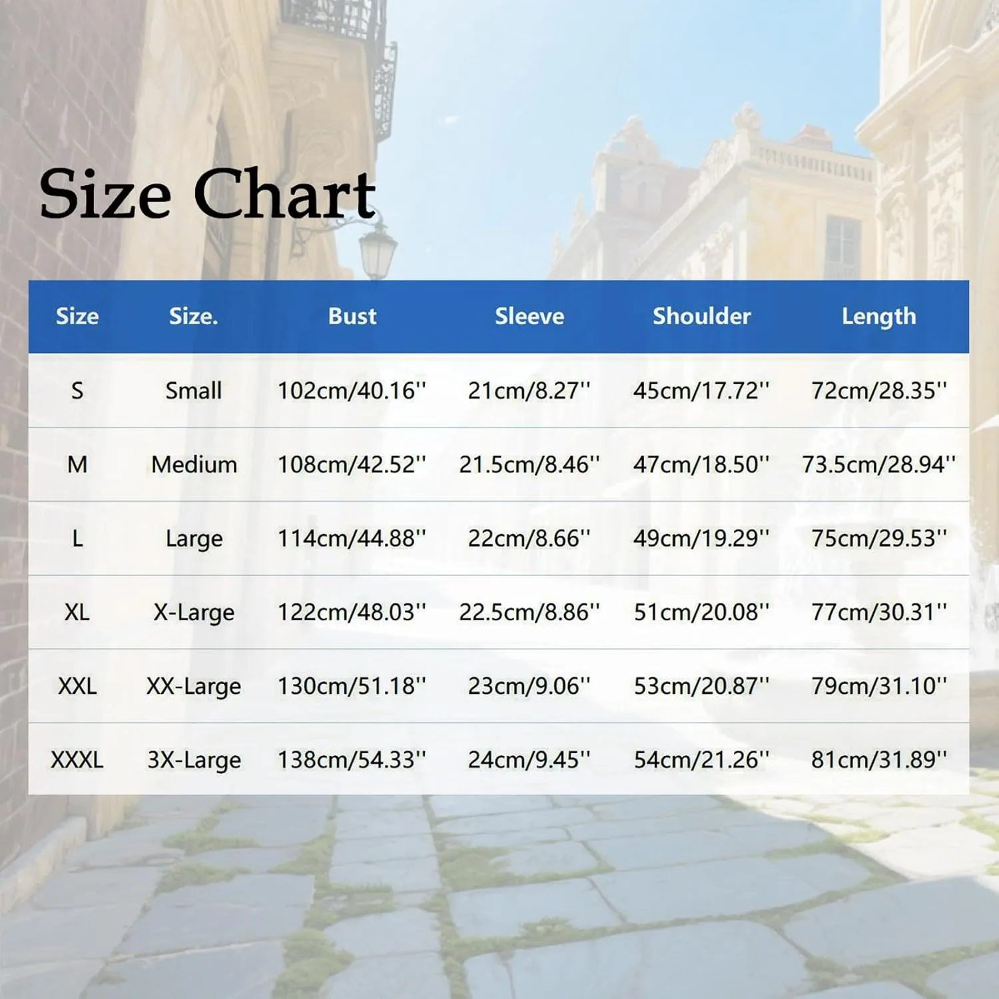Click the Size Chart title text
This screenshot has height=999, width=999.
[207, 194]
